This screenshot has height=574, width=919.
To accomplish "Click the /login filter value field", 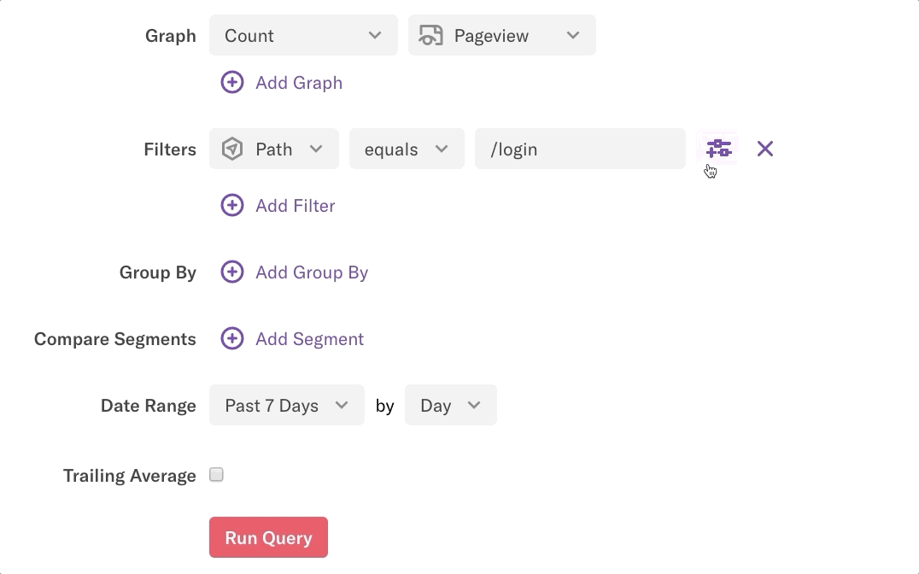I will point(580,149).
